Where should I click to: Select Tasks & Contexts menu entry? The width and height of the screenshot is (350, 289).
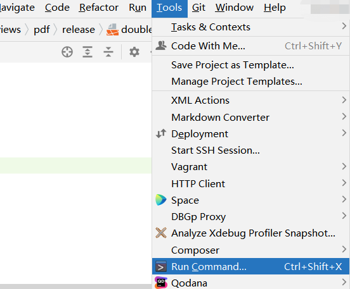click(250, 27)
